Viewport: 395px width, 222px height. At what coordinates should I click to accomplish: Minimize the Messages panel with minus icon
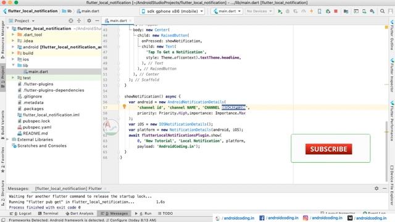click(385, 188)
